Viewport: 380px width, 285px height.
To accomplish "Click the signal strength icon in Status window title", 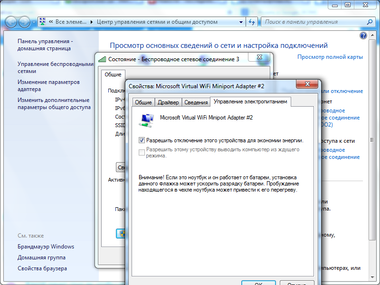I will tap(102, 59).
